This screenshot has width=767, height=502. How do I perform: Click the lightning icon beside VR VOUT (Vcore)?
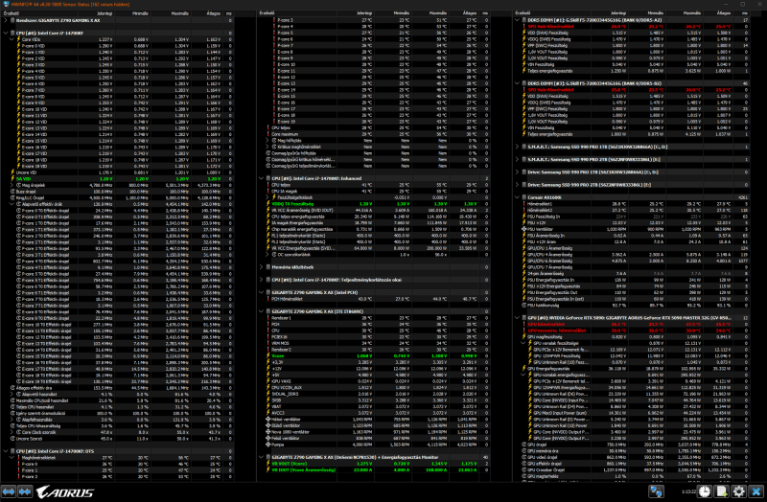268,464
